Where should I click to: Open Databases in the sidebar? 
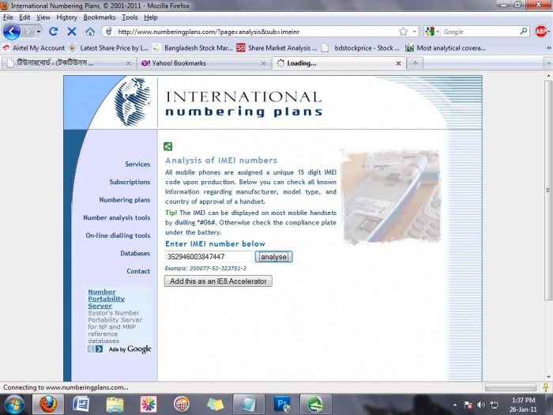pyautogui.click(x=135, y=254)
